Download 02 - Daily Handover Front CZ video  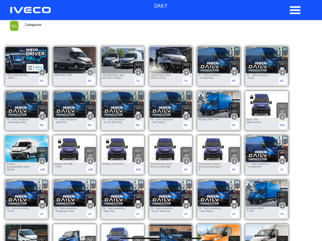(x=43, y=205)
